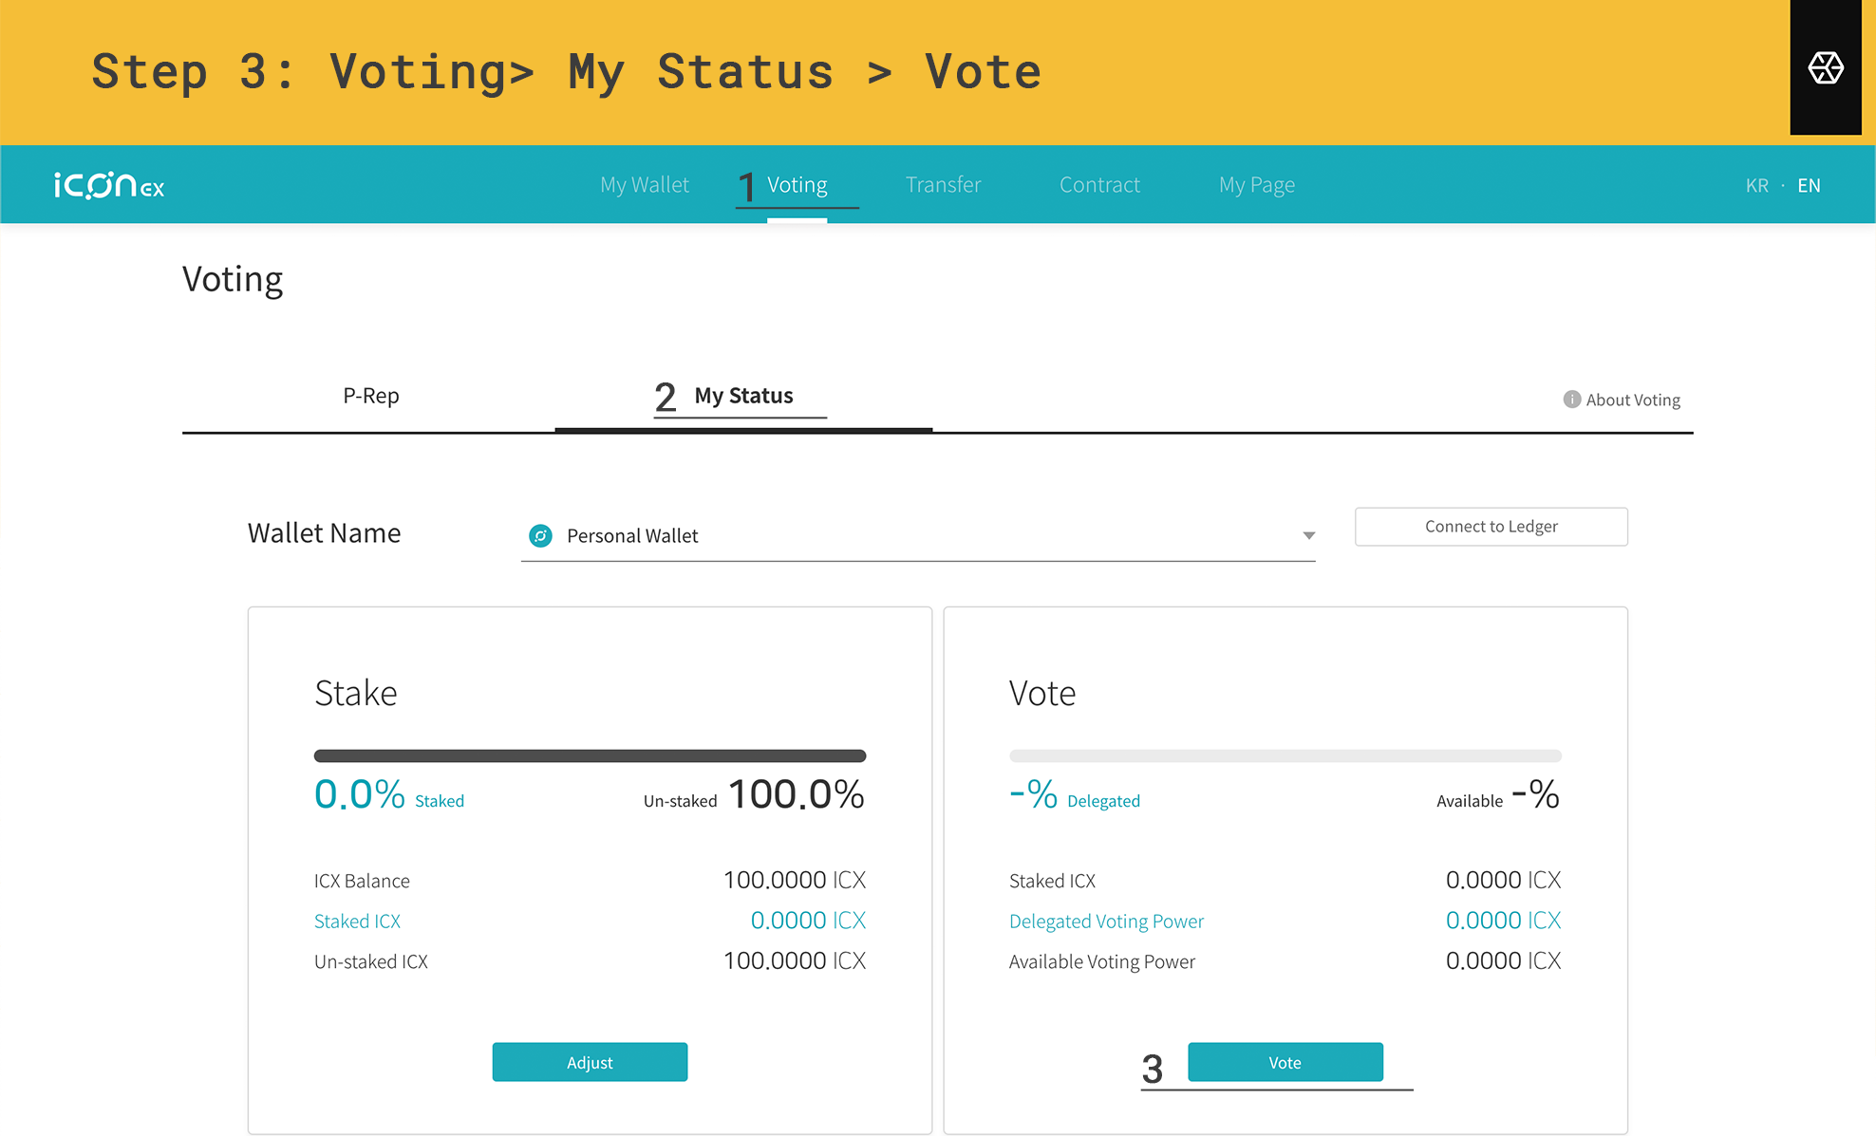Click the Vote button

coord(1285,1062)
